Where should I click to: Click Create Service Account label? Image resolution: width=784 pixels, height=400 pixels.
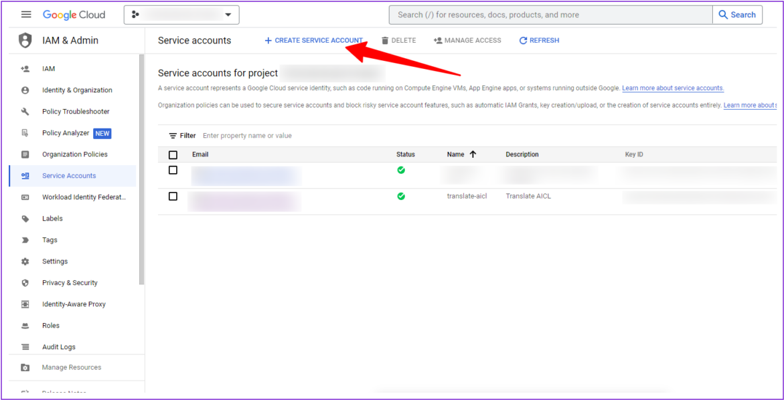pyautogui.click(x=319, y=40)
